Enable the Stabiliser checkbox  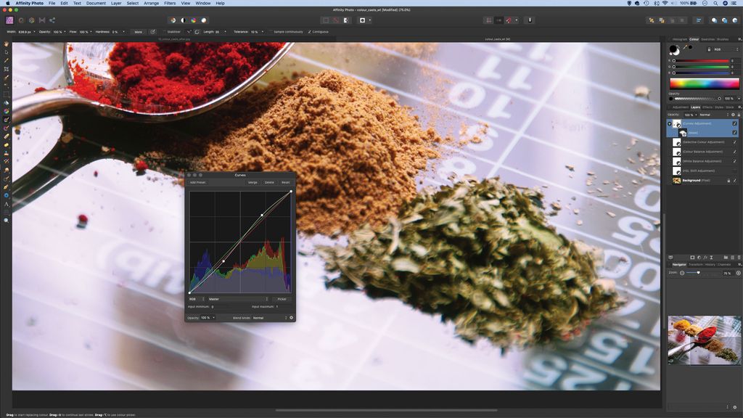[165, 31]
